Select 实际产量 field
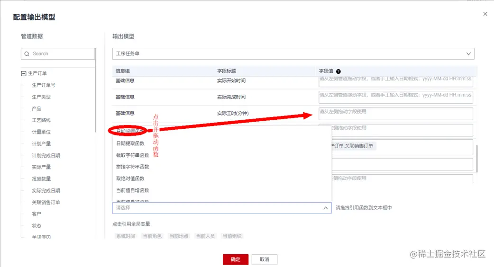 pyautogui.click(x=41, y=167)
